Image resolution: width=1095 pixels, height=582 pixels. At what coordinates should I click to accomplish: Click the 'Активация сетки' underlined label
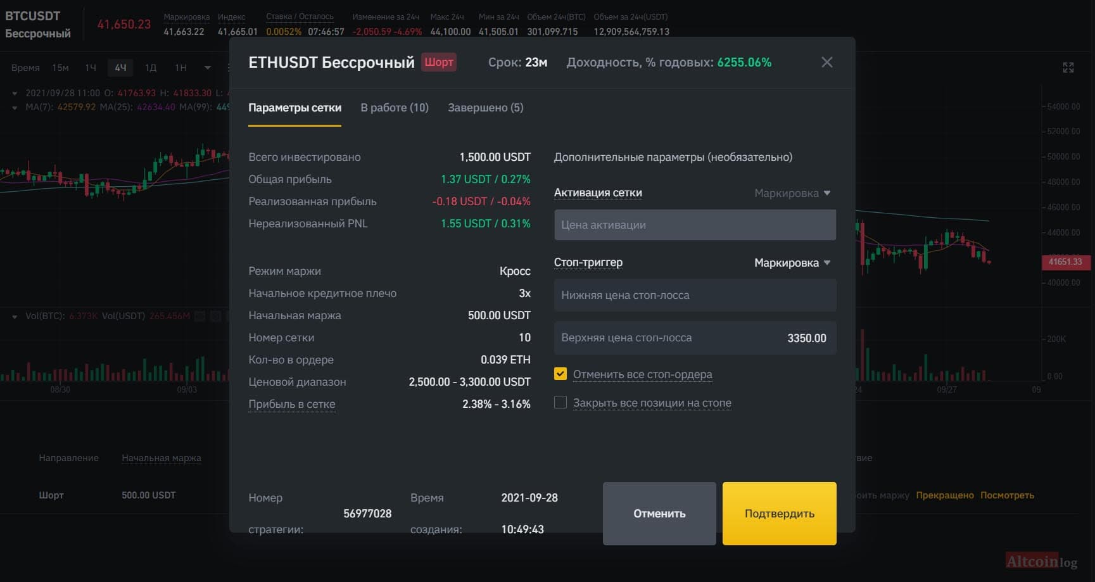click(x=598, y=193)
